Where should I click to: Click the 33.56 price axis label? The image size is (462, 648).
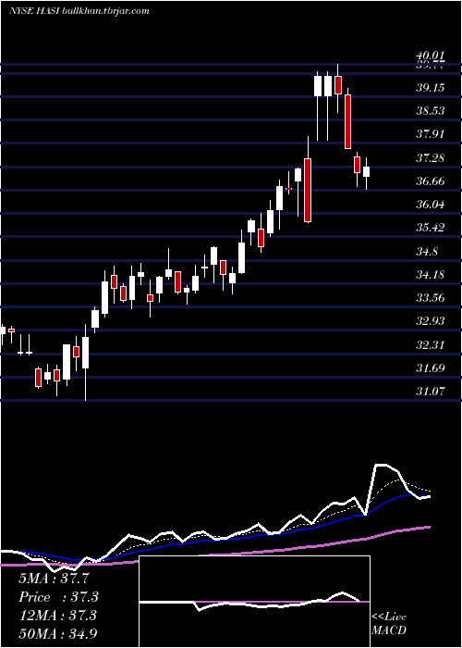[430, 297]
